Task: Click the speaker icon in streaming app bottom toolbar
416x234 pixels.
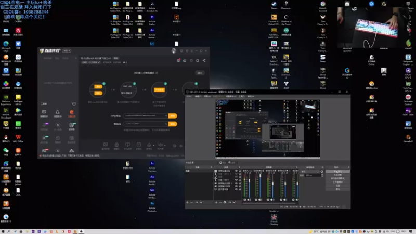Action: tap(160, 145)
